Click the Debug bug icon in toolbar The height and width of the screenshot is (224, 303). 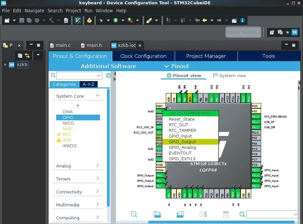click(101, 20)
